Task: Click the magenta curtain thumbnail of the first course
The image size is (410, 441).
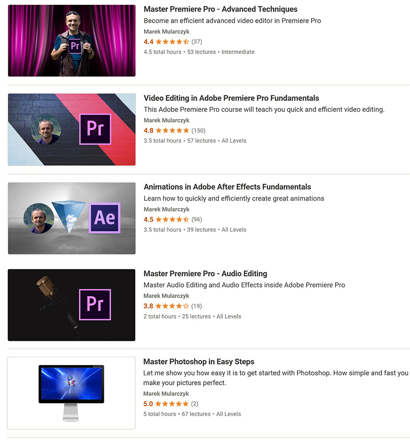Action: point(72,41)
